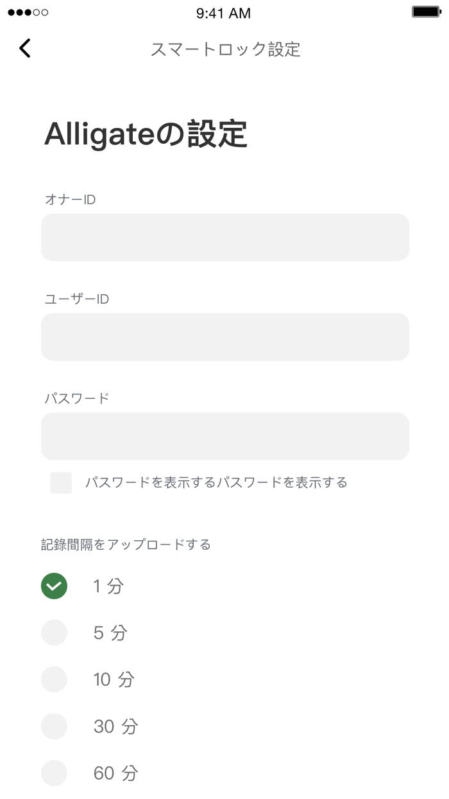Viewport: 449px width, 799px height.
Task: Tap the オナーID field label
Action: click(x=70, y=200)
